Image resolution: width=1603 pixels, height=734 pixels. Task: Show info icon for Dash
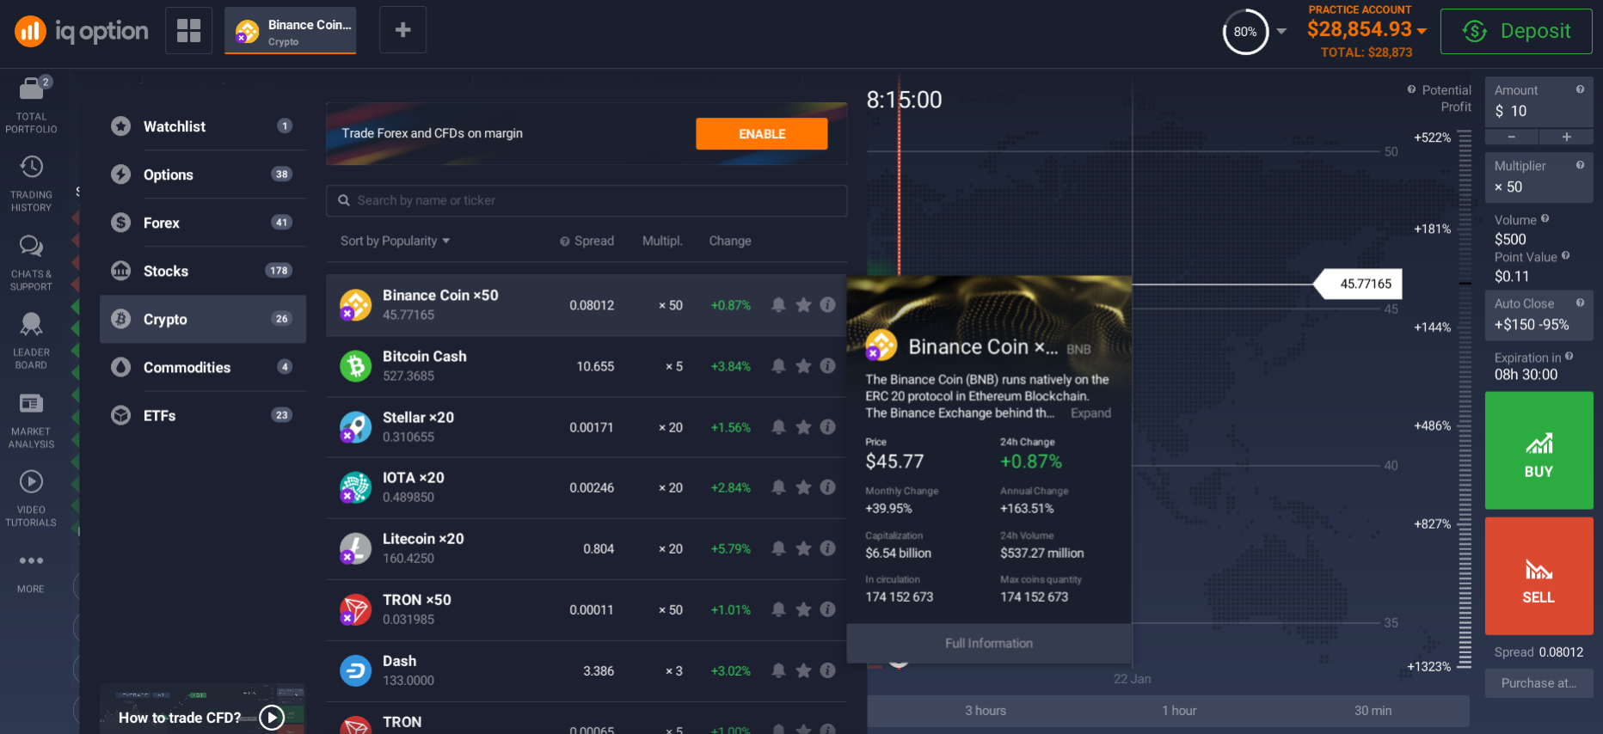click(x=827, y=670)
